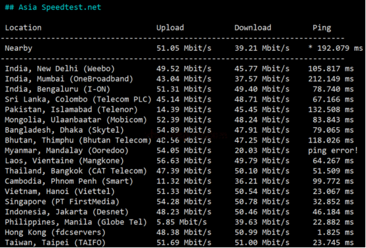Click the Upload column header
This screenshot has height=248, width=366.
click(170, 28)
